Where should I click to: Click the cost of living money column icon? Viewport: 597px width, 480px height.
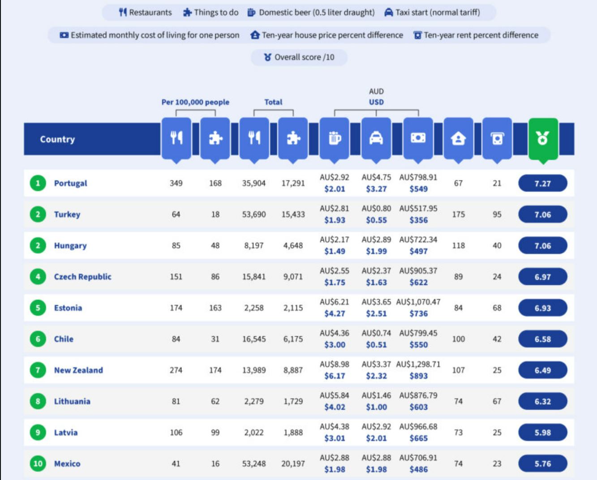pos(418,139)
